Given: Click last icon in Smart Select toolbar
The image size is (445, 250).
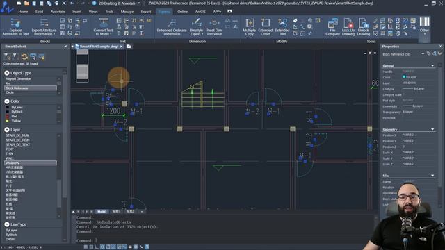Looking at the screenshot, I should coord(42,57).
